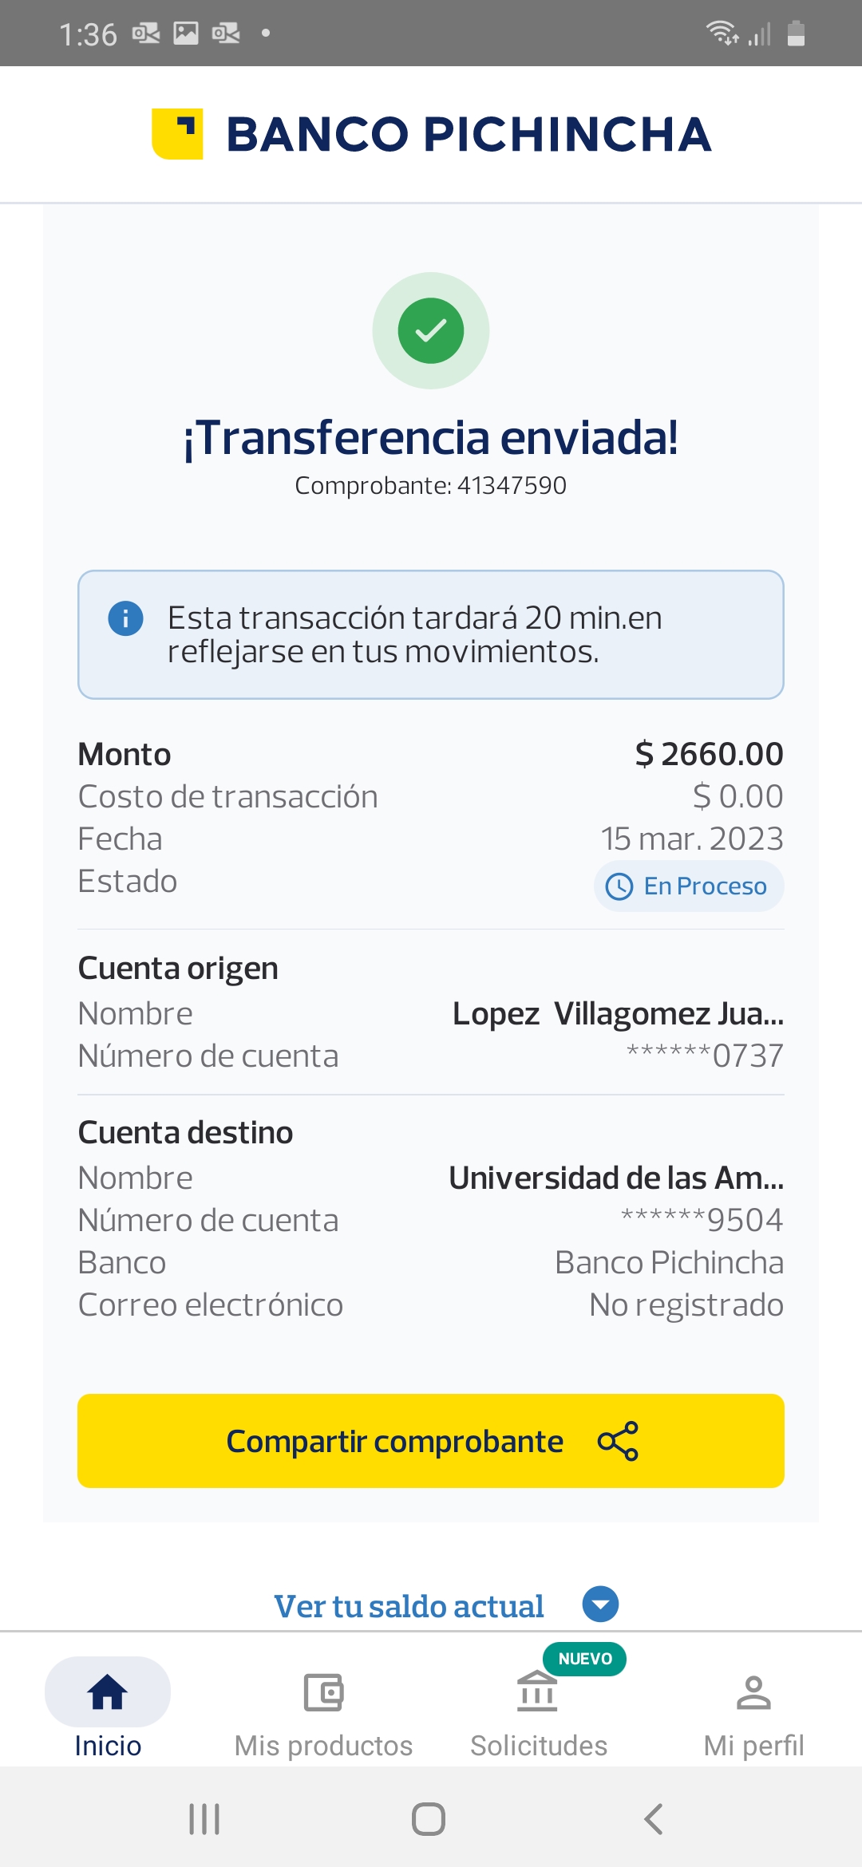Viewport: 862px width, 1867px height.
Task: Tap the En Proceso status badge
Action: 689,886
